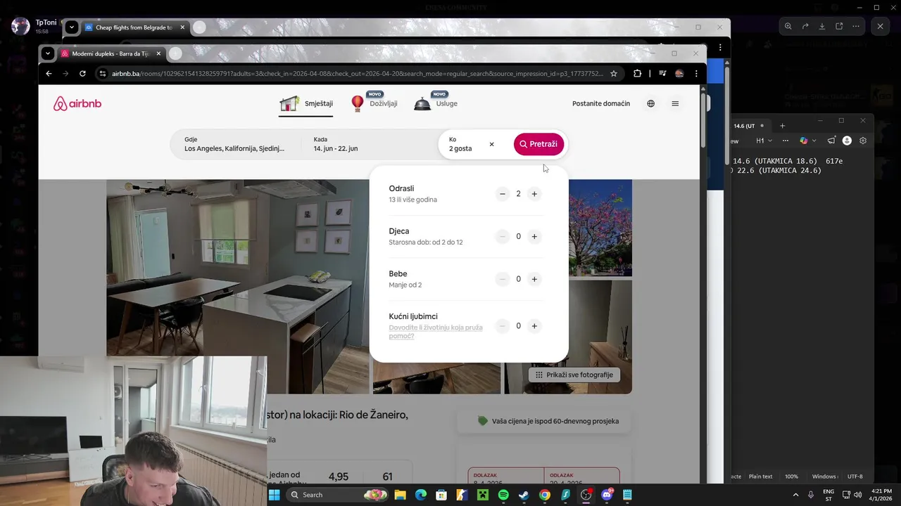The image size is (901, 506).
Task: Increase Djeca guest count
Action: 534,237
